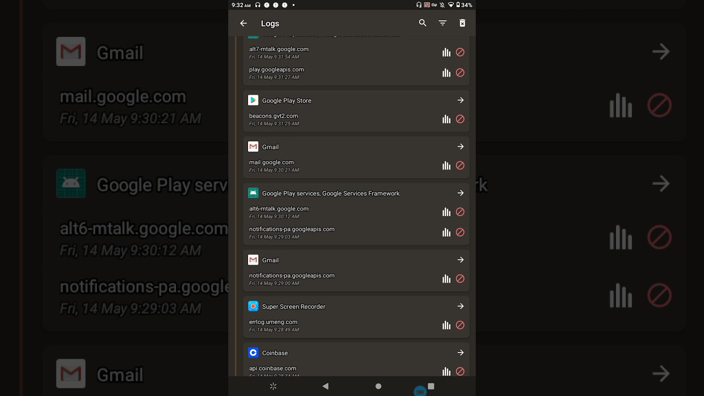This screenshot has height=396, width=704.
Task: Select the Google Play services Android icon
Action: point(253,193)
